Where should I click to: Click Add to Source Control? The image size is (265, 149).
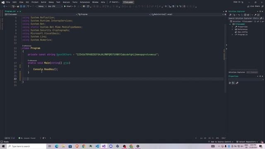coord(221,142)
